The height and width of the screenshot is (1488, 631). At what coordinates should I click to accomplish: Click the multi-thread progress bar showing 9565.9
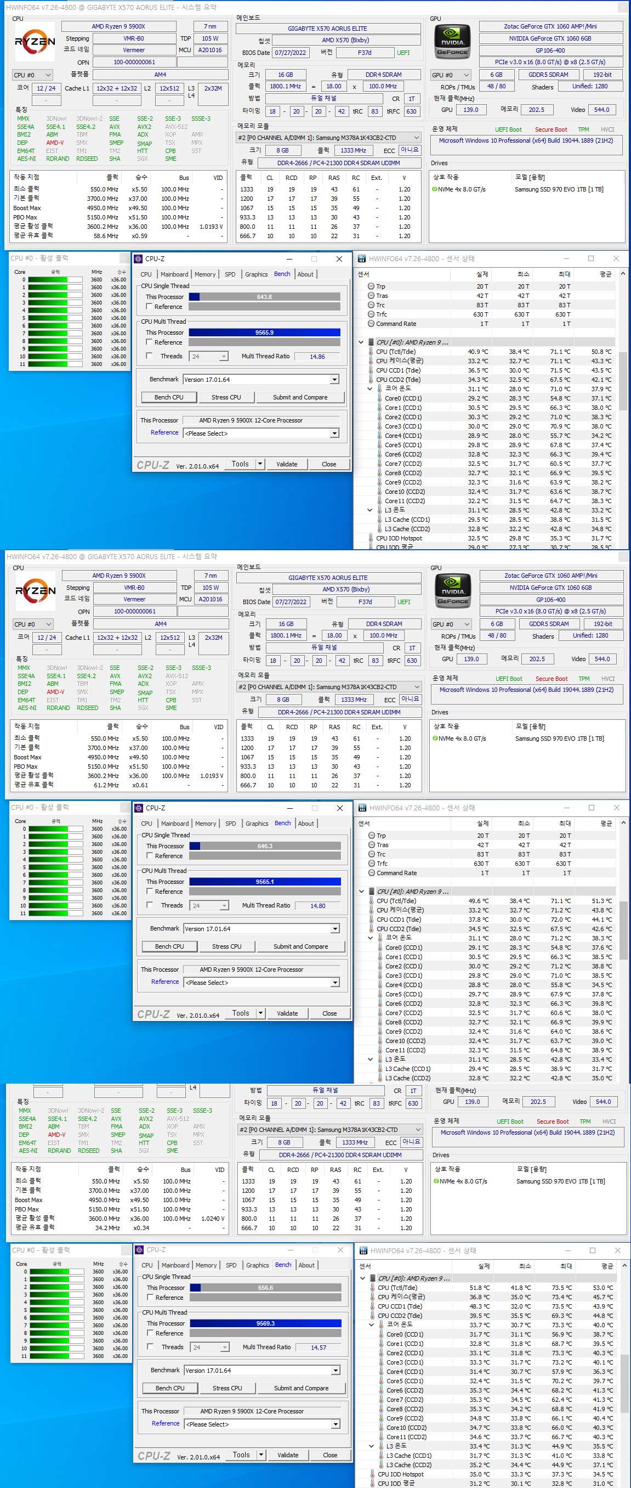point(264,332)
